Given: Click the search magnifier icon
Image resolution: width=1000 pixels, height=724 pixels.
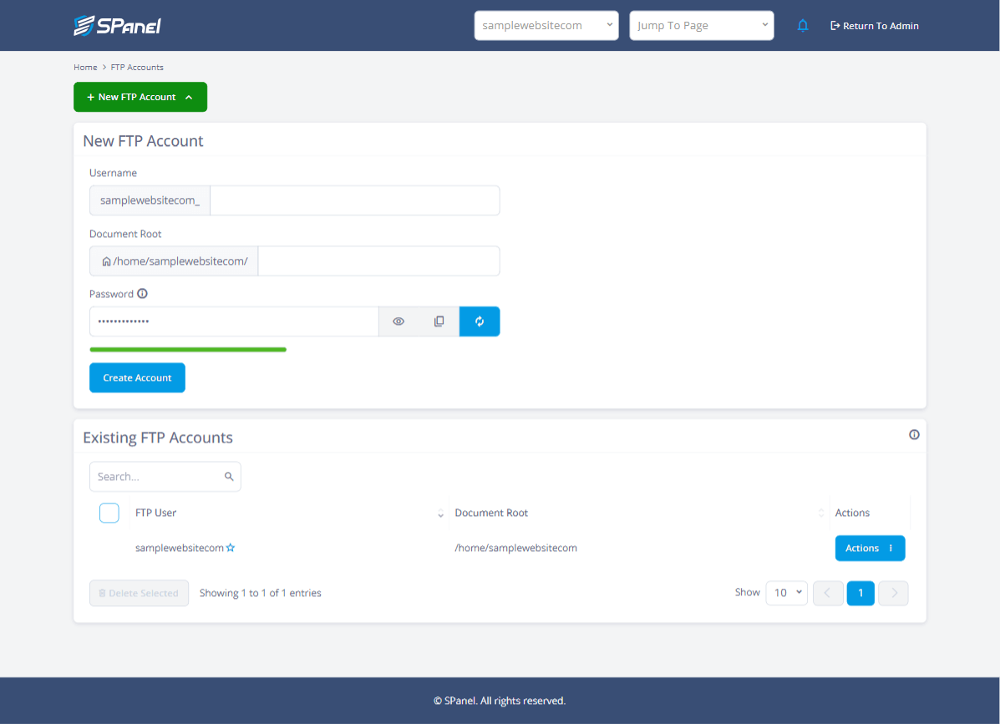Looking at the screenshot, I should tap(229, 476).
